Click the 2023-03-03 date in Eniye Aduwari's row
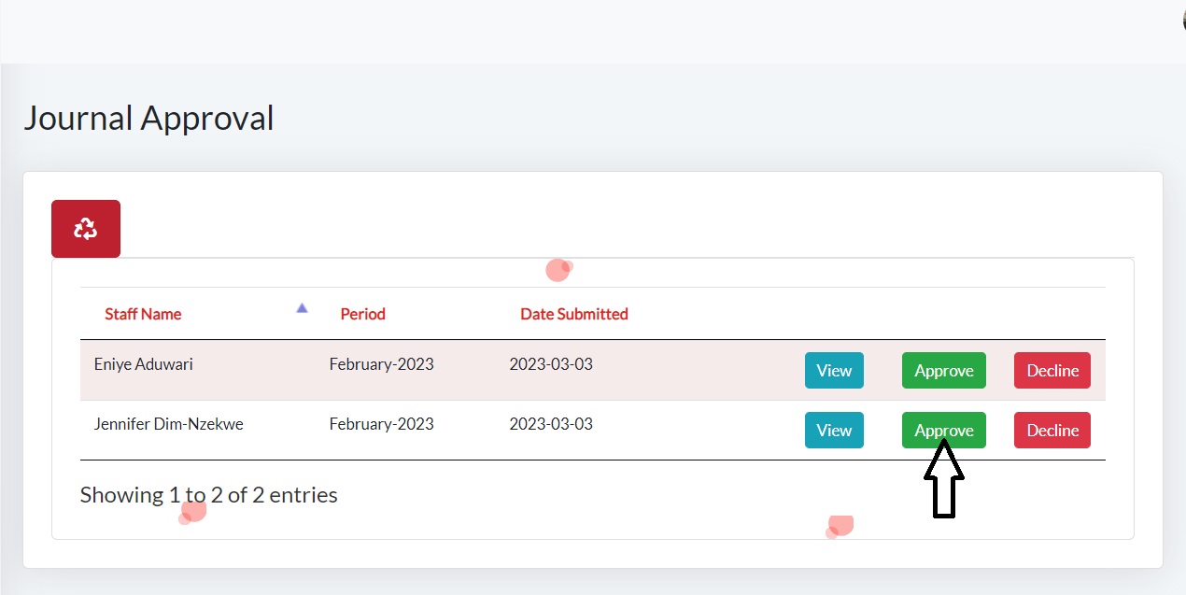The width and height of the screenshot is (1186, 595). (551, 364)
